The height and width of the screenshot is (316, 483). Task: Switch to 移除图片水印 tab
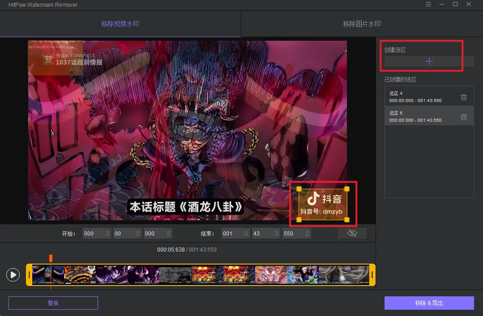pyautogui.click(x=362, y=24)
